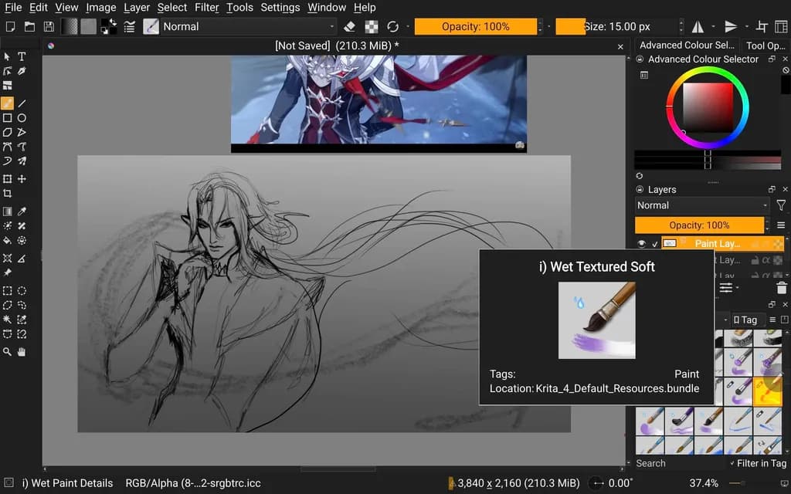Screen dimensions: 791x494
Task: Select the Fill bucket tool
Action: tap(7, 241)
